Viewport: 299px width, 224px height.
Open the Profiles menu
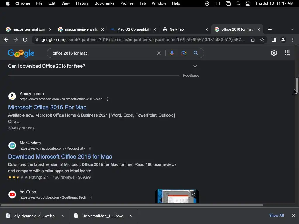[127, 3]
